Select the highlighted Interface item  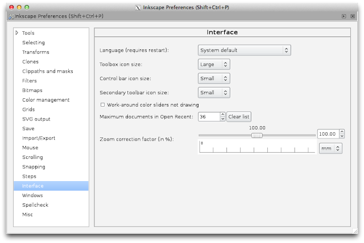[x=51, y=186]
